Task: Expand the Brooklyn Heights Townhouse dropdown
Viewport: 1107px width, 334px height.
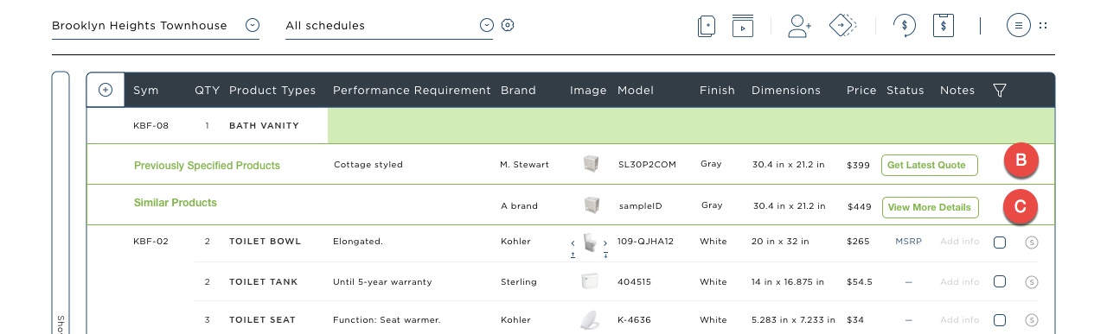Action: click(x=252, y=25)
